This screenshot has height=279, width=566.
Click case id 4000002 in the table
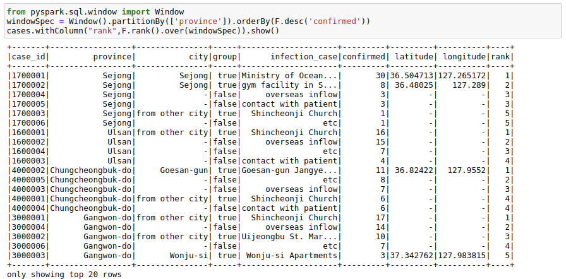tap(28, 170)
